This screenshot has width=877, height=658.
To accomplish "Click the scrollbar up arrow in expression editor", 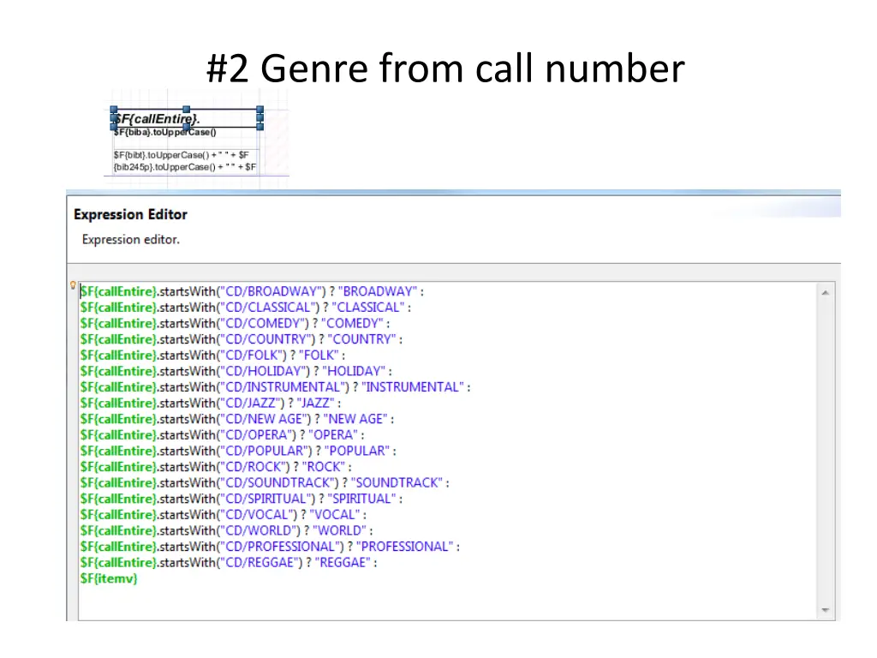I will click(x=826, y=293).
